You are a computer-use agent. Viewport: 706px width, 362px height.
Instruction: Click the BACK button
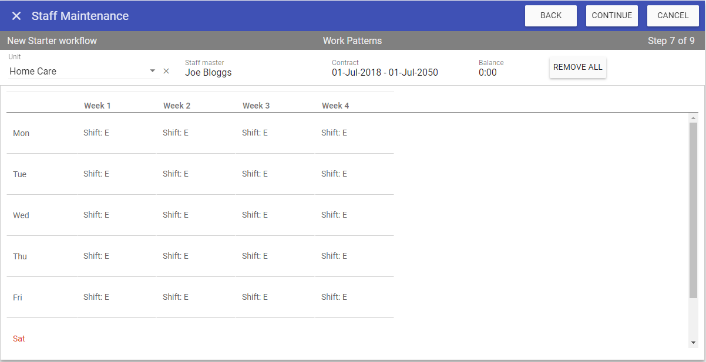click(550, 16)
